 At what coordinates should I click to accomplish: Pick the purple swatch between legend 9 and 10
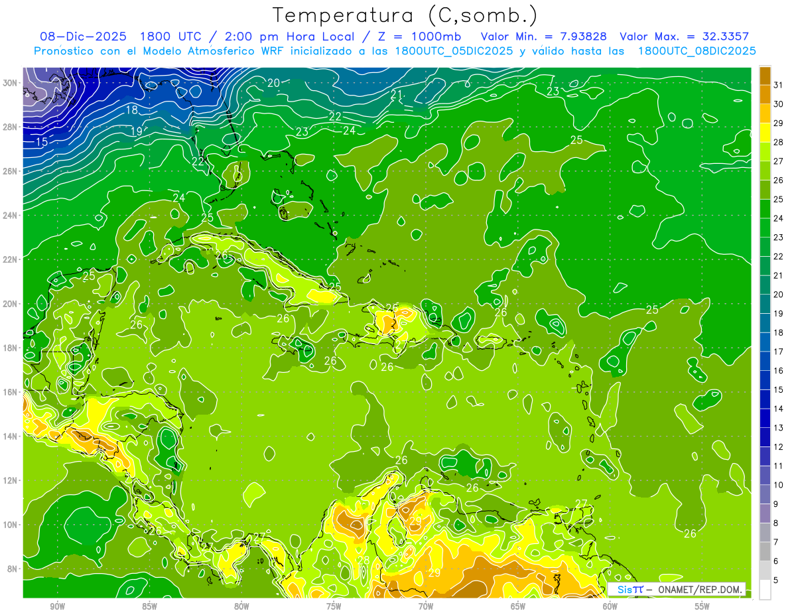765,495
